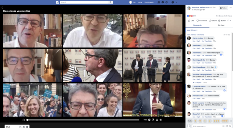Switch to the Up Next tab

click(221, 25)
